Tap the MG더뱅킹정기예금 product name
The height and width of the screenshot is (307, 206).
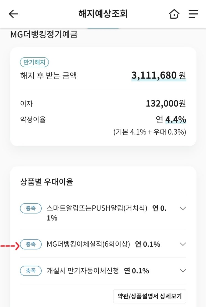point(44,35)
